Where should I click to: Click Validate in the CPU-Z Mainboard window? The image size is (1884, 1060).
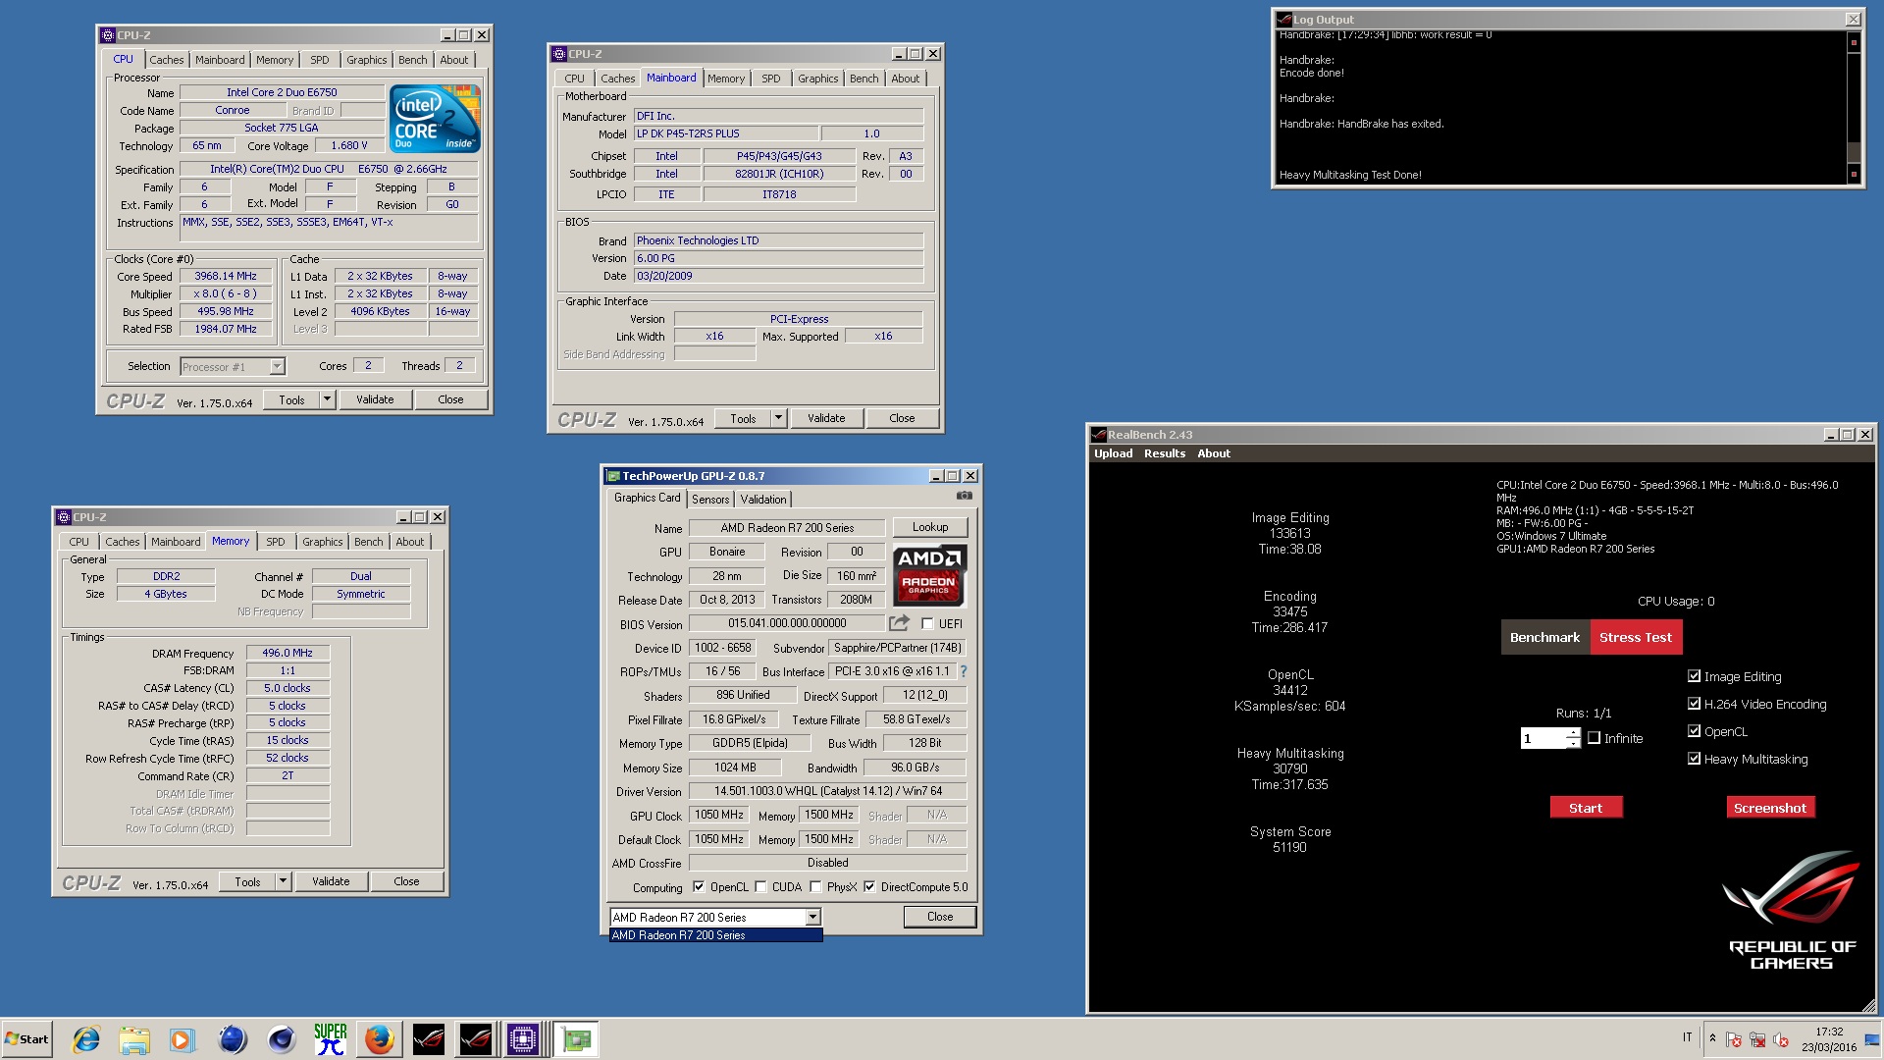tap(826, 418)
